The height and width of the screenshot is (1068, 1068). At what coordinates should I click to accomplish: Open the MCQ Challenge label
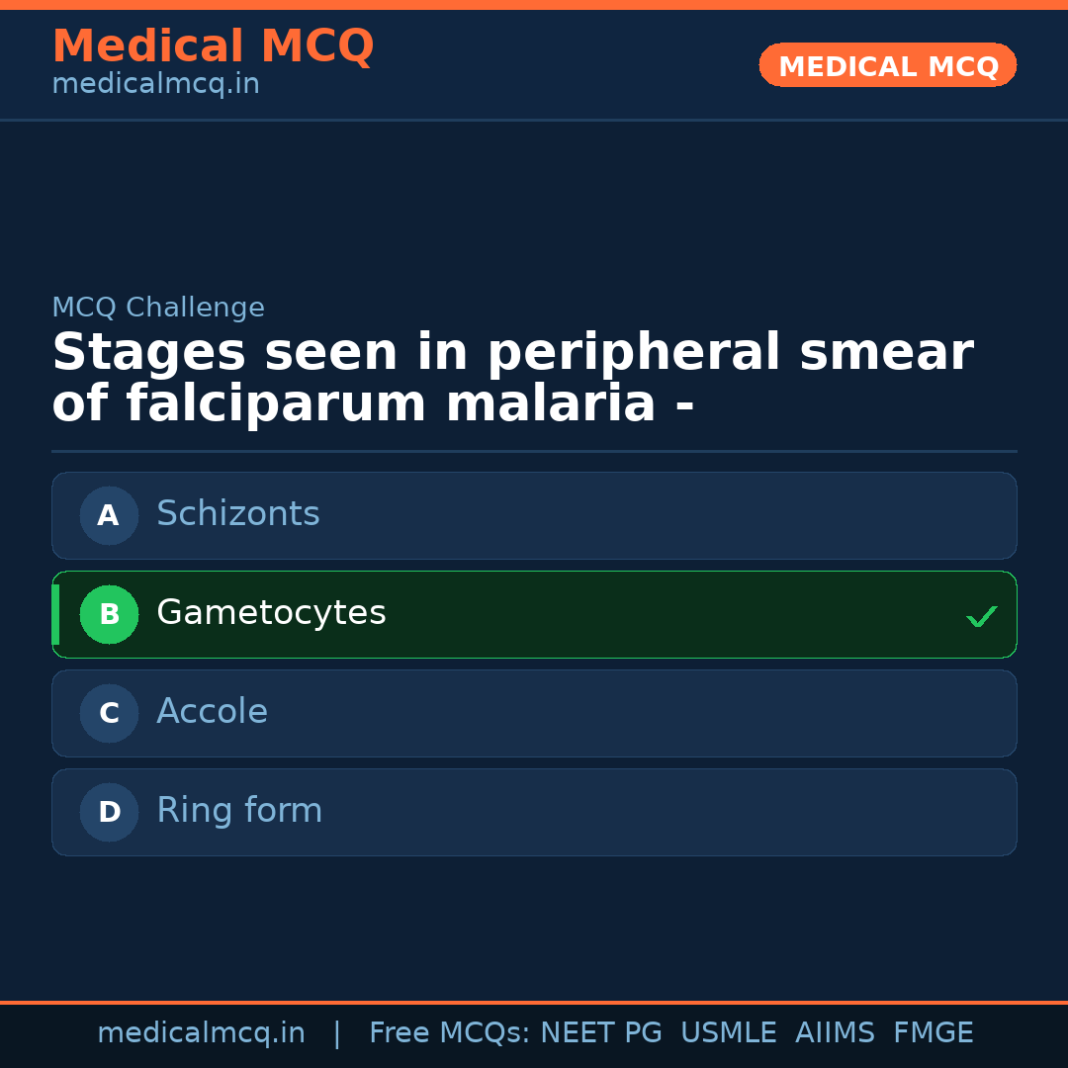pos(158,308)
